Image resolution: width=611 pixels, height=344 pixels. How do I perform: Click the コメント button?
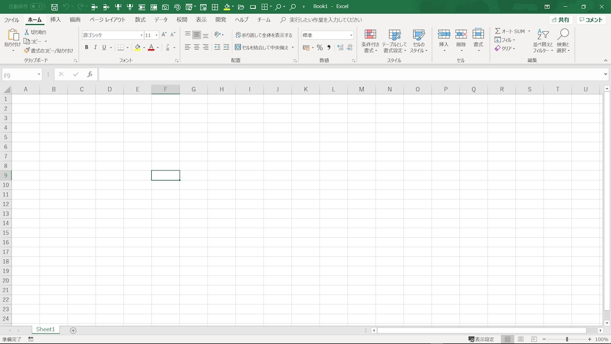(591, 20)
